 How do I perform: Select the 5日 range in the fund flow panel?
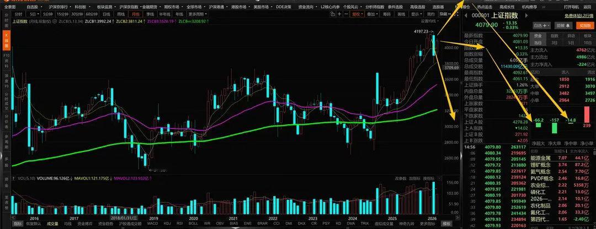(x=571, y=43)
